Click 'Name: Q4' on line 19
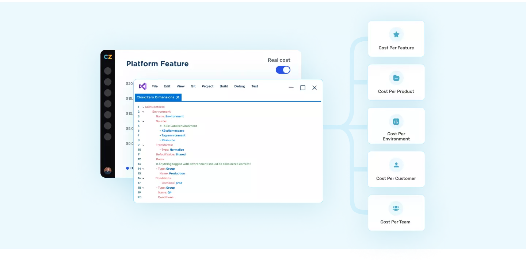This screenshot has height=264, width=526. point(165,192)
